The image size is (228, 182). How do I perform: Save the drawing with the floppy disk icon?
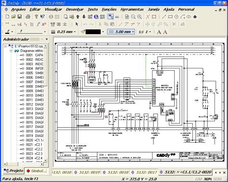(20, 16)
